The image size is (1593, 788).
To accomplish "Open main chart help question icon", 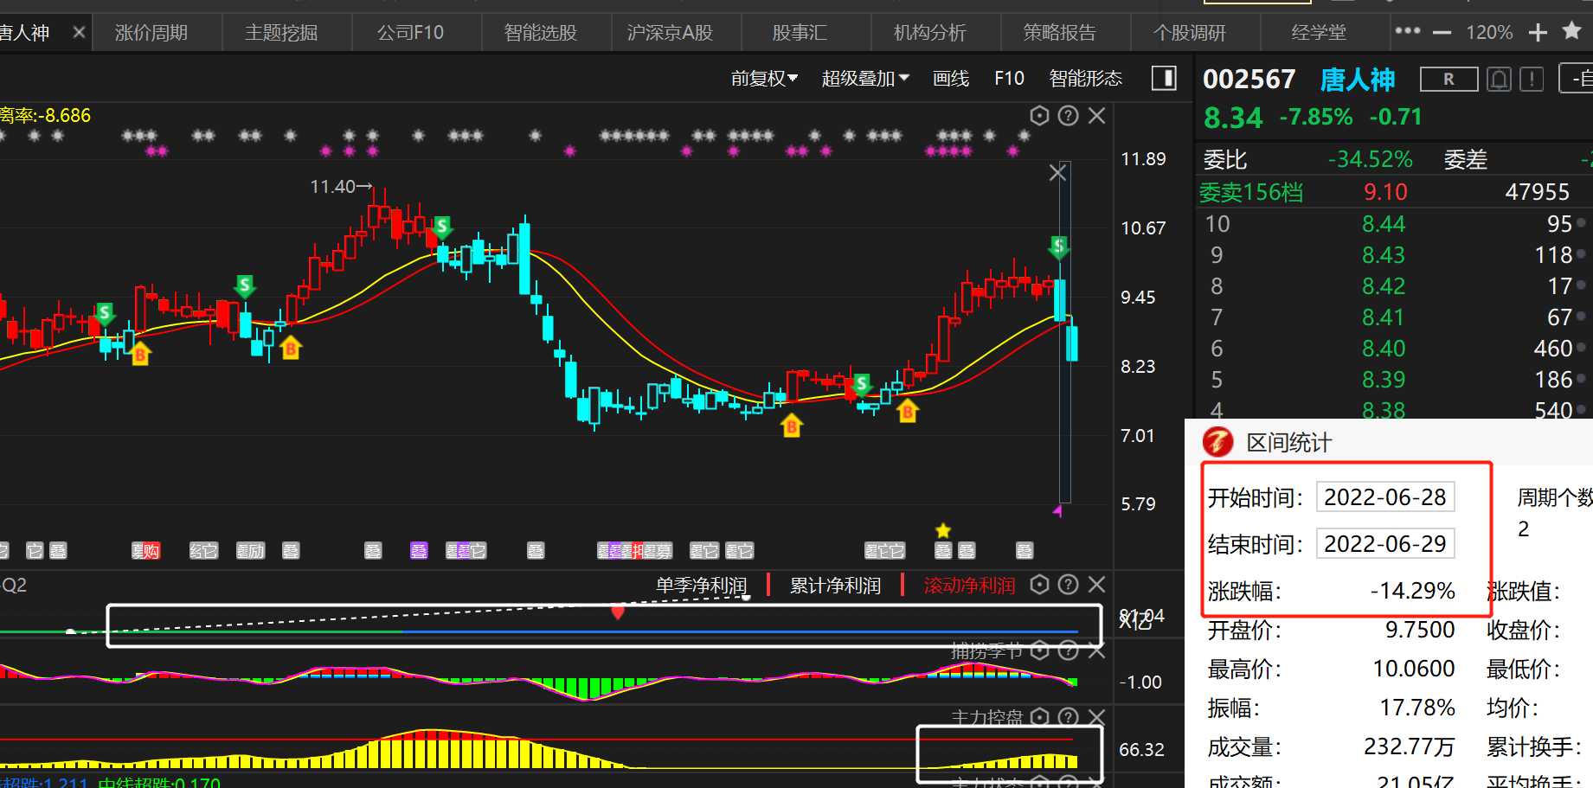I will [1069, 116].
